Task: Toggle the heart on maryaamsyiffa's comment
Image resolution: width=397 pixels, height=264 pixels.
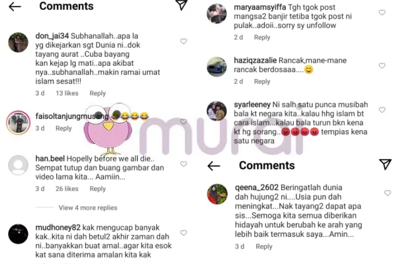Action: coord(382,13)
